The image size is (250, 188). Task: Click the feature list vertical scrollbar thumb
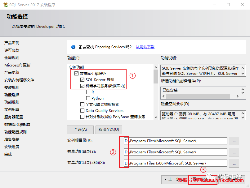coord(156,77)
